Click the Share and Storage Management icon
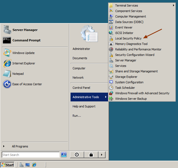The height and width of the screenshot is (168, 178). [111, 71]
